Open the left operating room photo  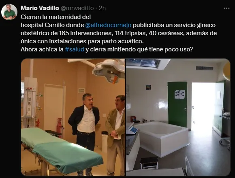coord(73,117)
